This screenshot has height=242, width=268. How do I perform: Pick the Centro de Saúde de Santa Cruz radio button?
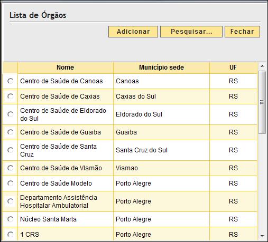11,150
